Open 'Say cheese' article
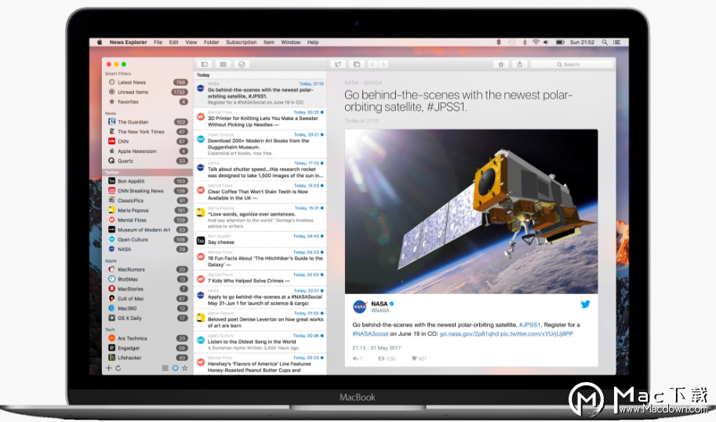This screenshot has height=422, width=716. 260,239
